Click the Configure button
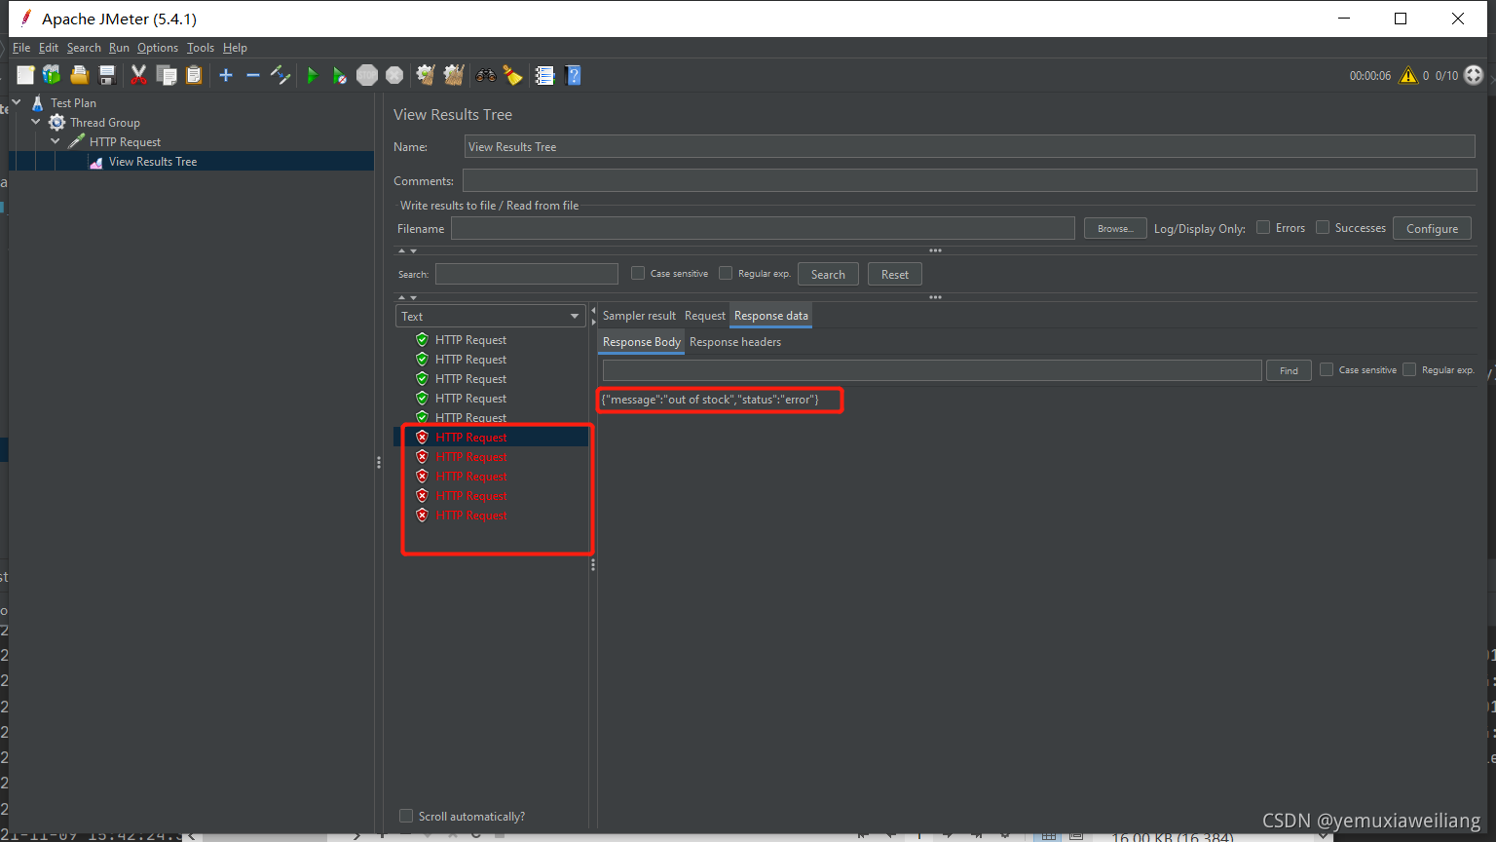This screenshot has height=842, width=1496. pyautogui.click(x=1432, y=228)
